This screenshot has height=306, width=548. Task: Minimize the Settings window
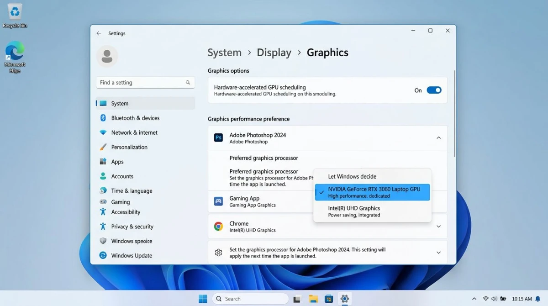click(413, 31)
